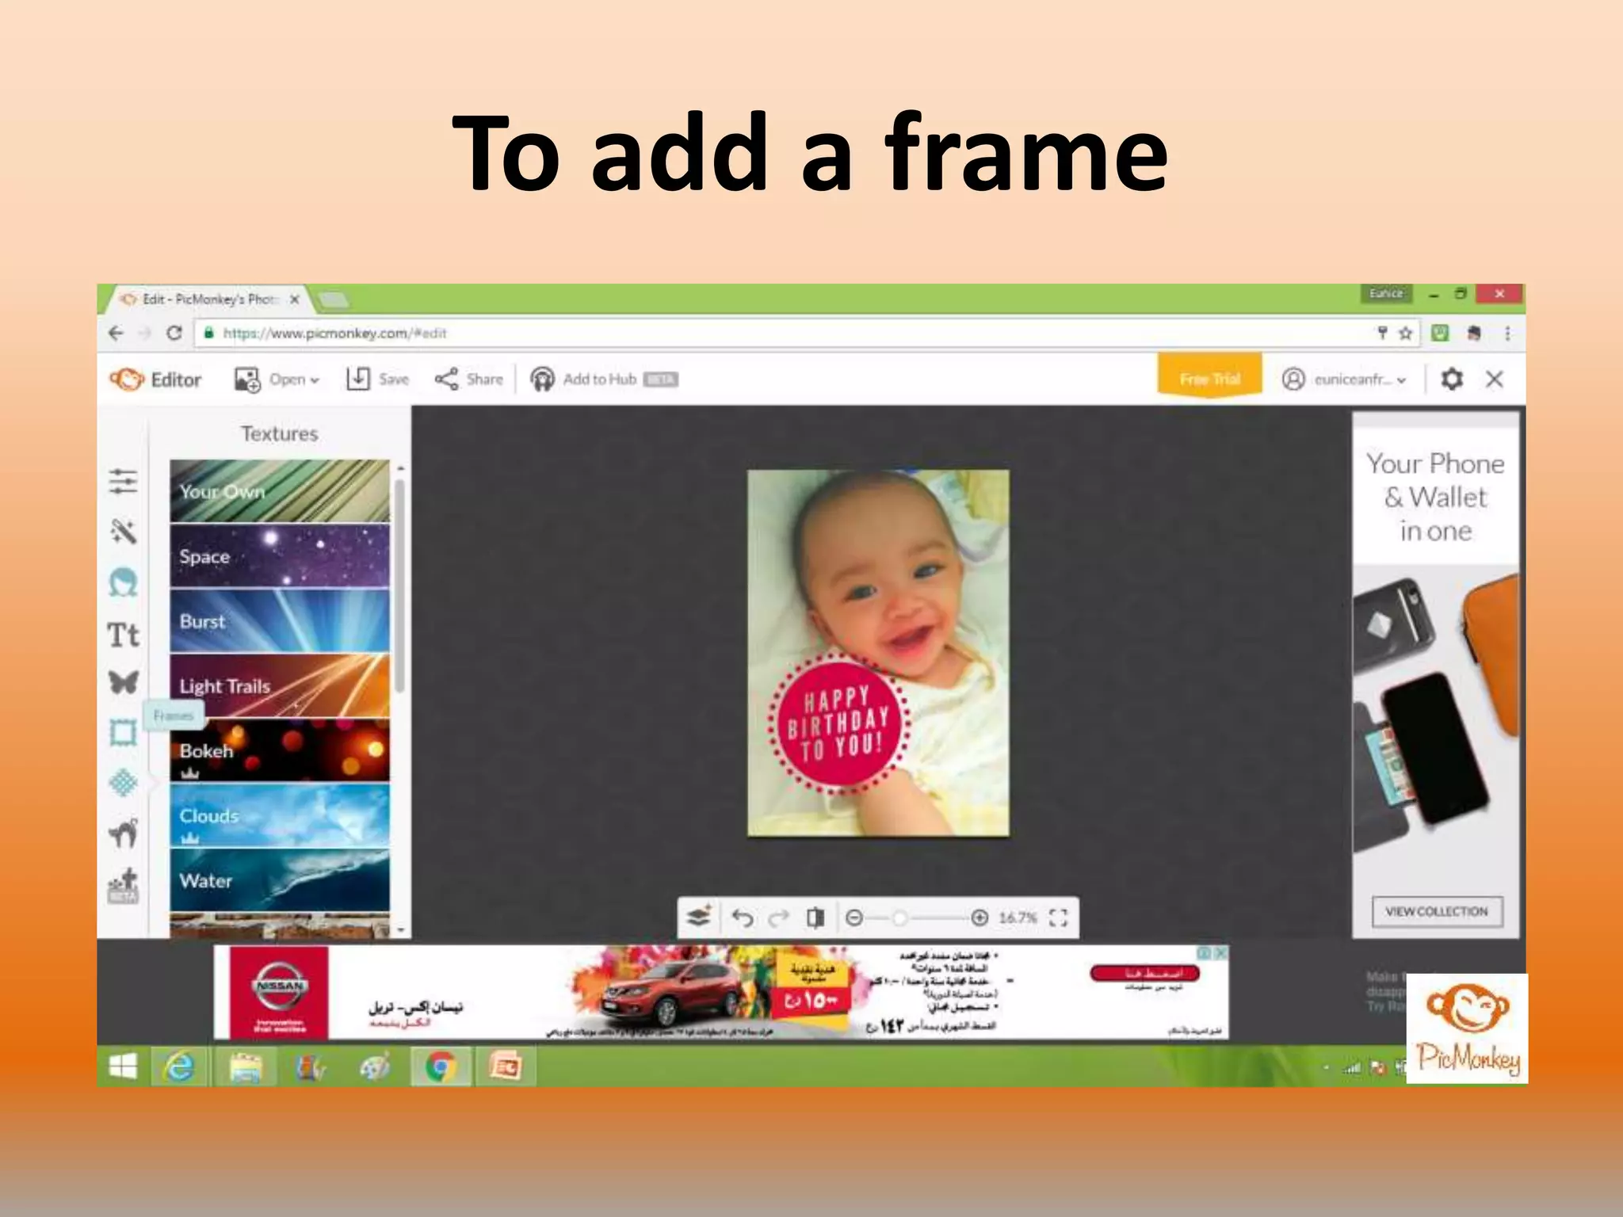
Task: Select the Space texture
Action: click(280, 555)
